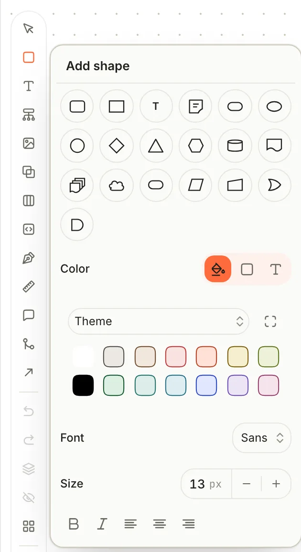Open the layers stack icon

29,468
